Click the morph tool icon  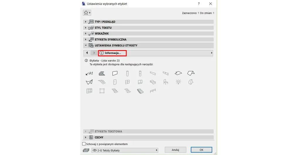(191, 82)
